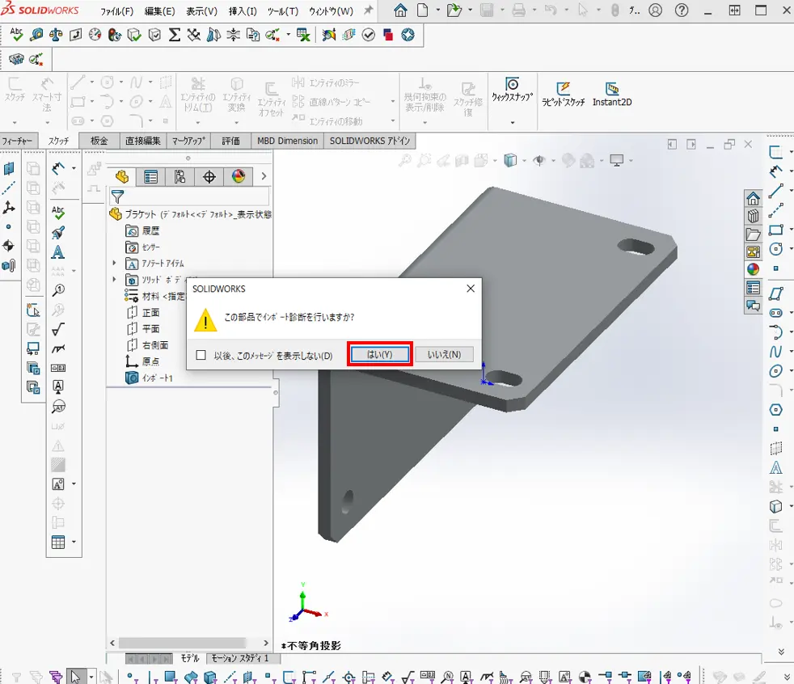The height and width of the screenshot is (684, 794).
Task: Switch to the 板金 tab
Action: [x=99, y=141]
